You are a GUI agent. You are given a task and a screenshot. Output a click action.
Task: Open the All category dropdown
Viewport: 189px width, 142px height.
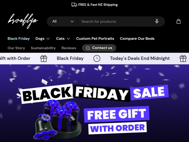click(62, 21)
